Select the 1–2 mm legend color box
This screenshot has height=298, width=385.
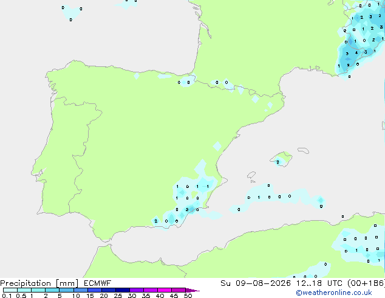pos(38,290)
